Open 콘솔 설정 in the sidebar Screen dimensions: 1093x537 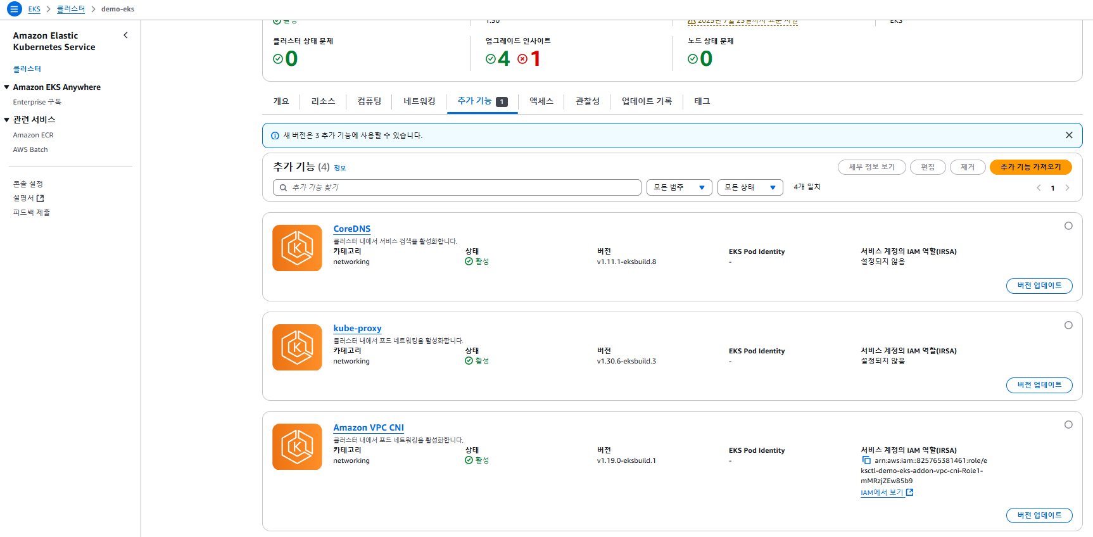(x=28, y=184)
